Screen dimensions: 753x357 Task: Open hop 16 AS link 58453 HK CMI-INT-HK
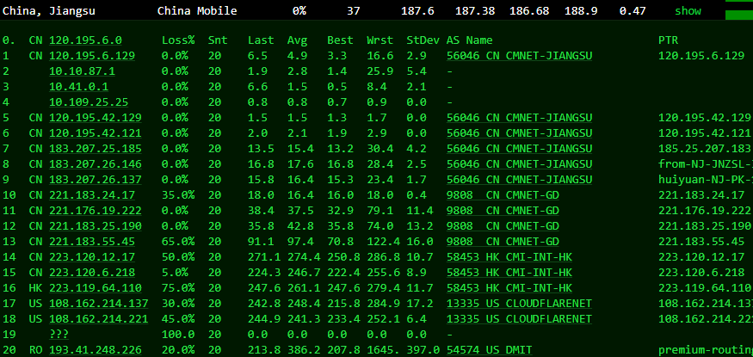(x=509, y=288)
